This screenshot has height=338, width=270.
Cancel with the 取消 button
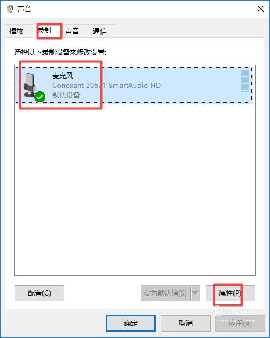click(x=186, y=323)
